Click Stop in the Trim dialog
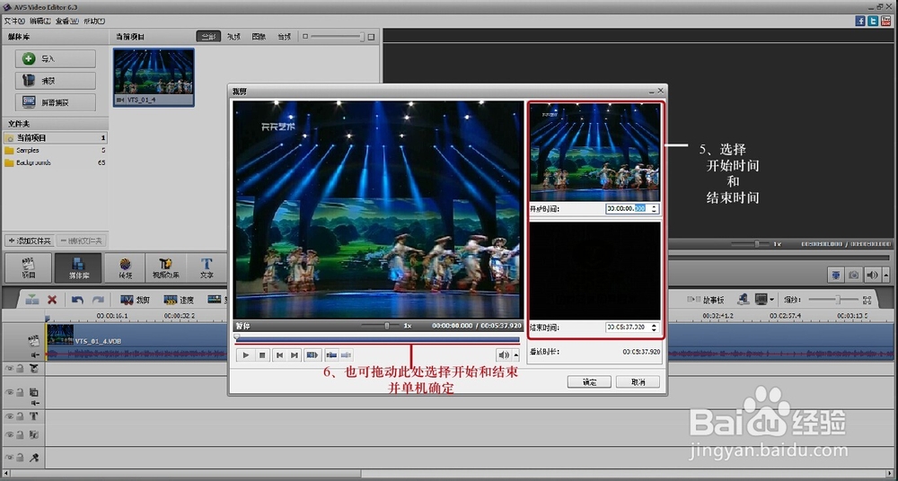The image size is (898, 481). (262, 355)
